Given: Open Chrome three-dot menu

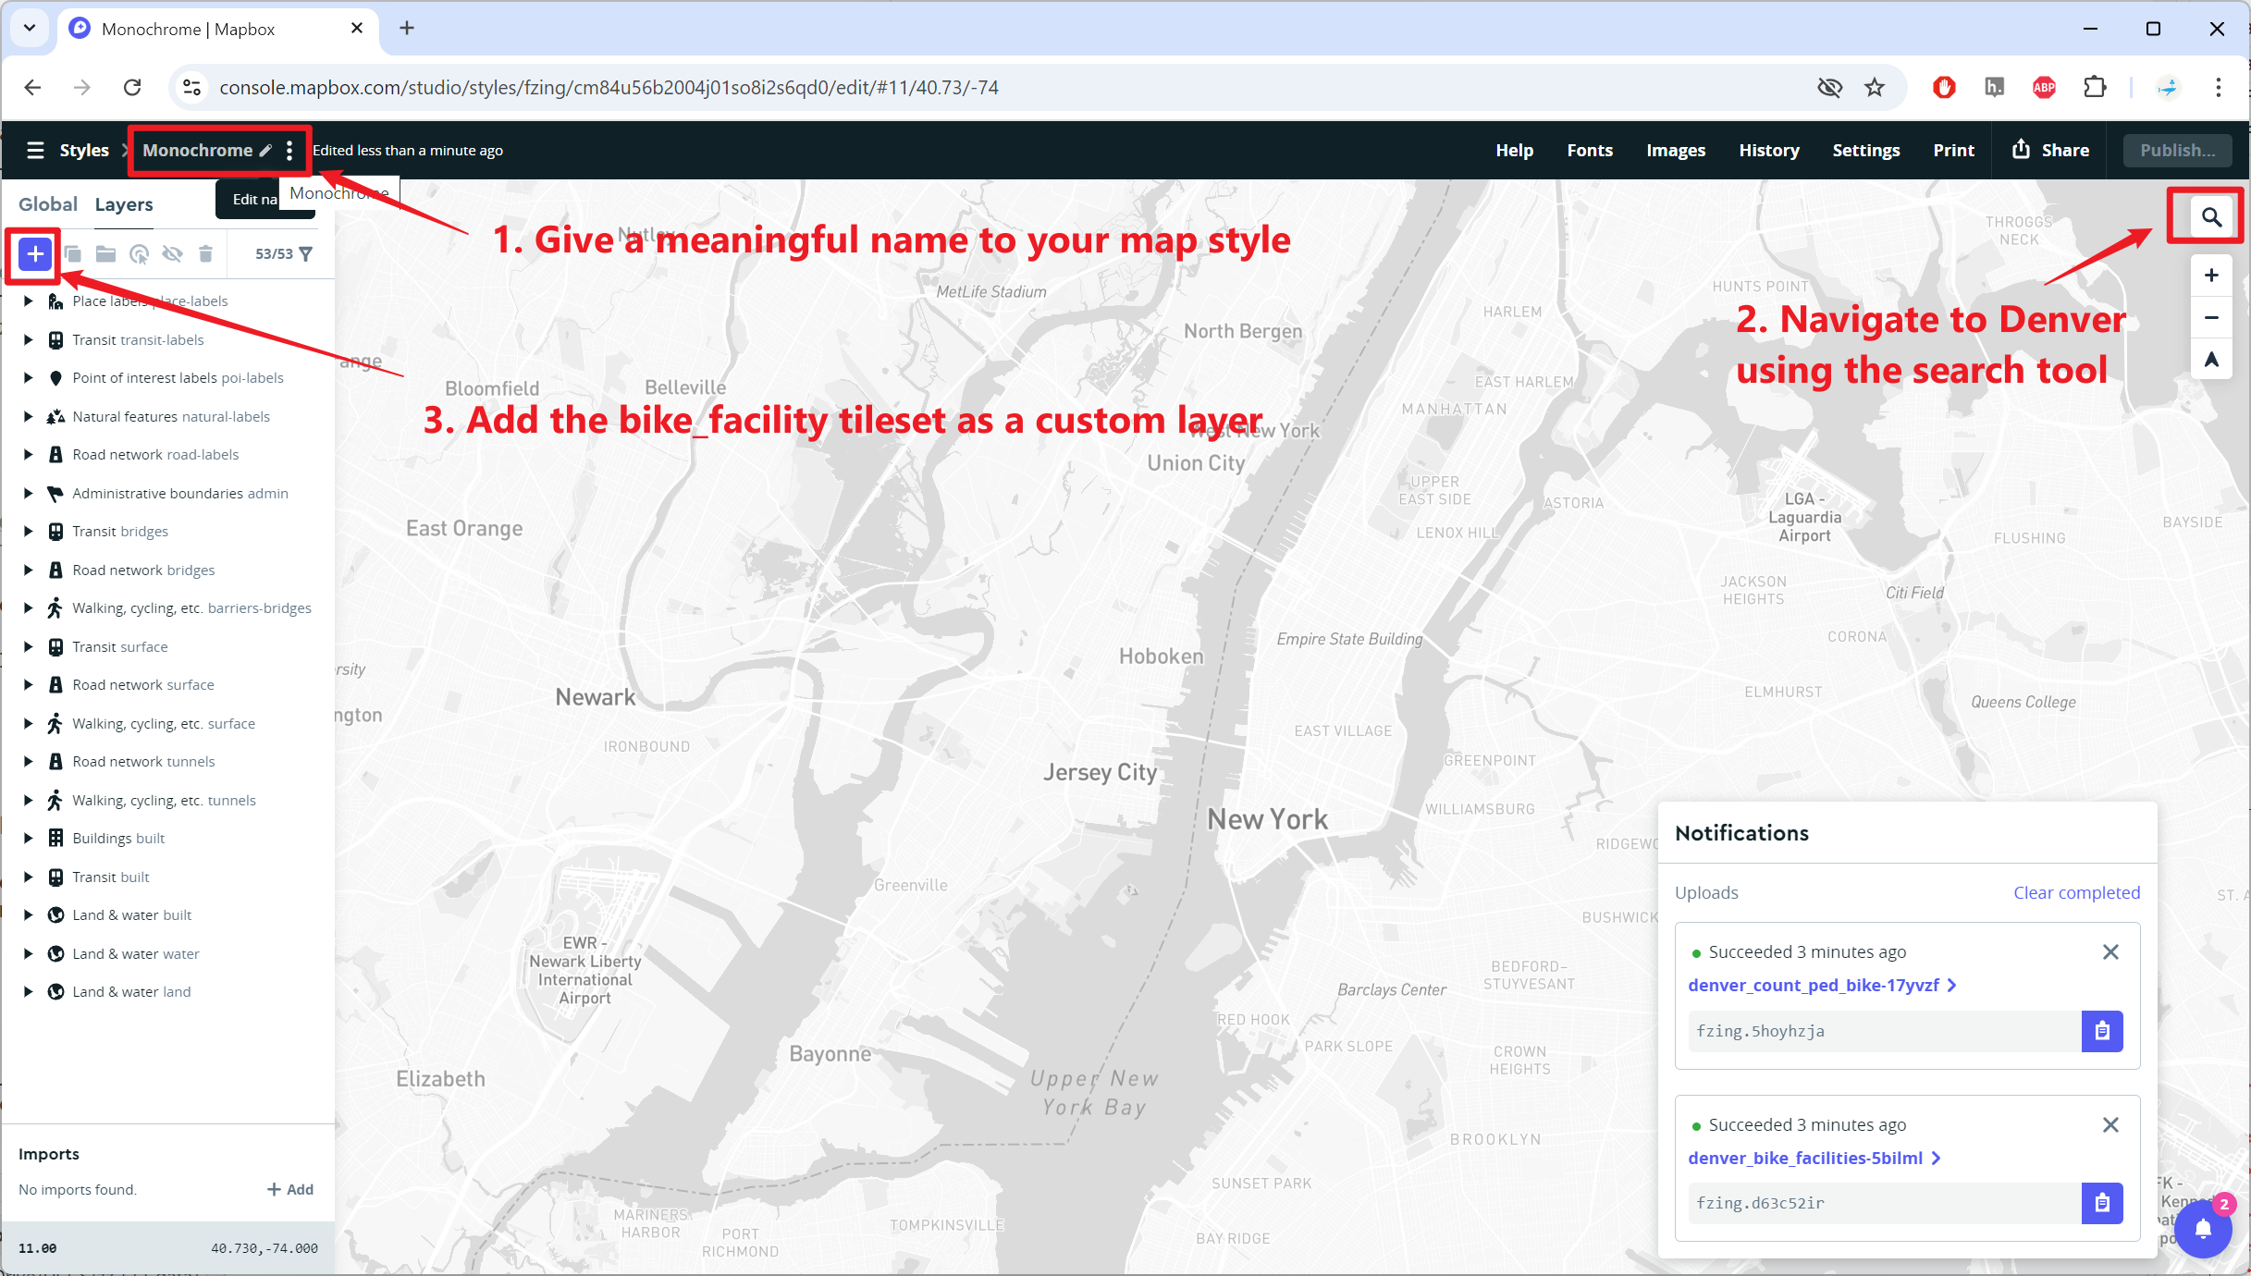Looking at the screenshot, I should coord(2218,87).
